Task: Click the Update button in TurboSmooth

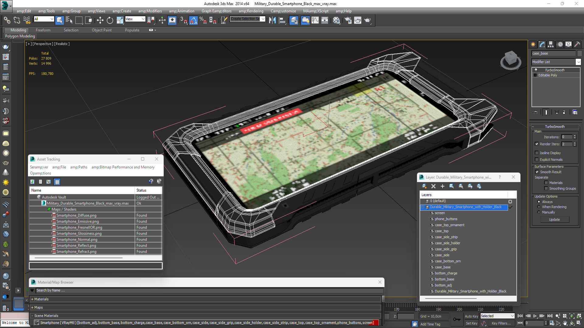Action: [554, 219]
